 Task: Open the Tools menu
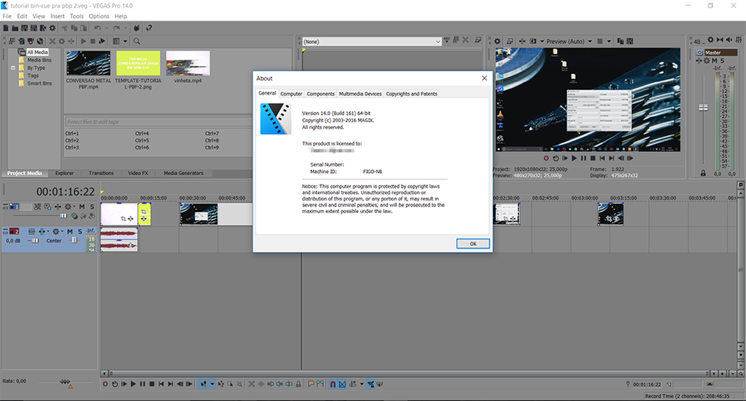(x=76, y=16)
